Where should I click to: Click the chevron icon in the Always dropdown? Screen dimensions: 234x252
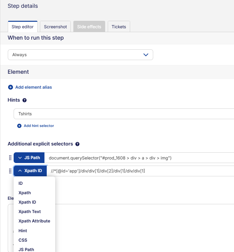click(x=146, y=55)
